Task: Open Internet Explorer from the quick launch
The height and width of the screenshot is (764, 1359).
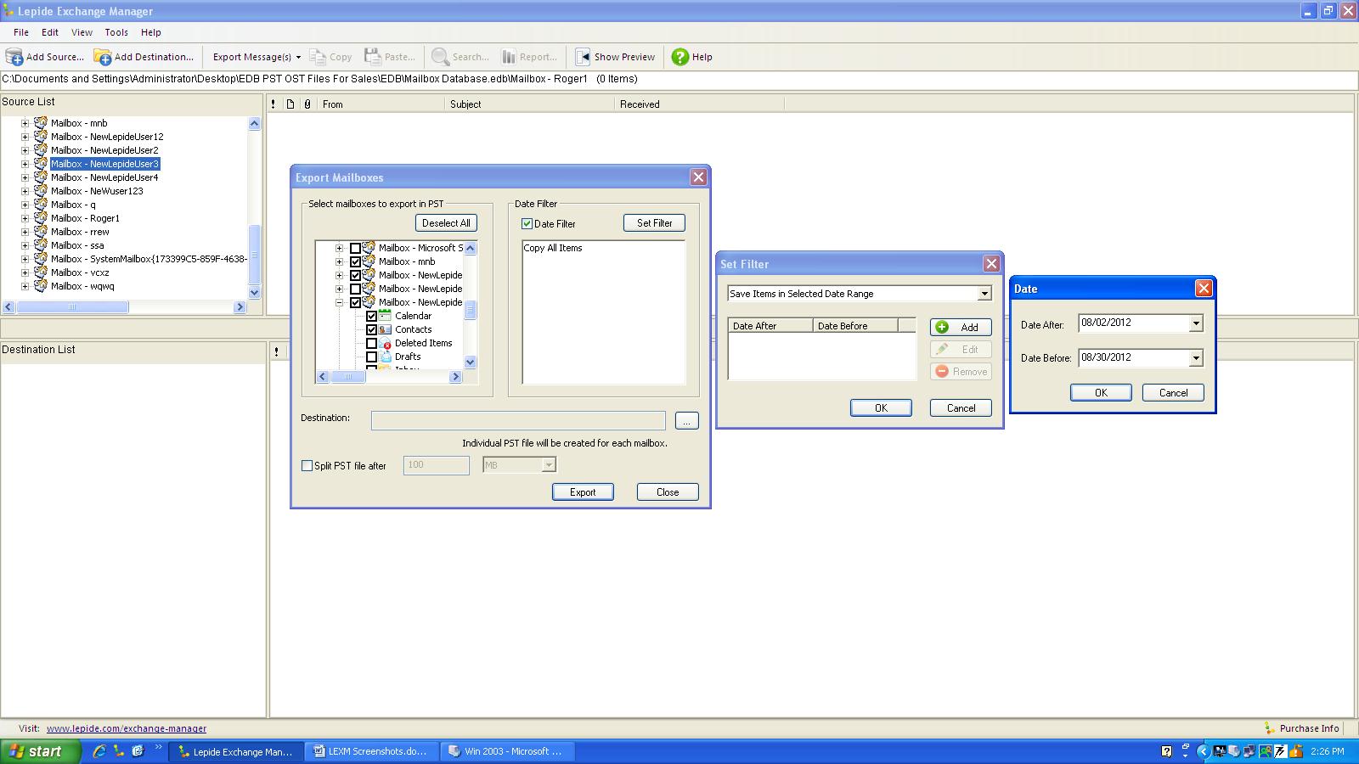Action: pos(99,751)
